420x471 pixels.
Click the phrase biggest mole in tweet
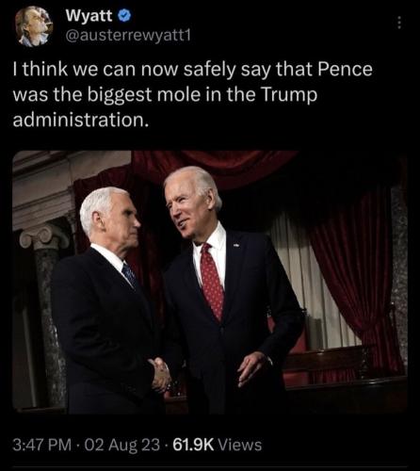143,95
